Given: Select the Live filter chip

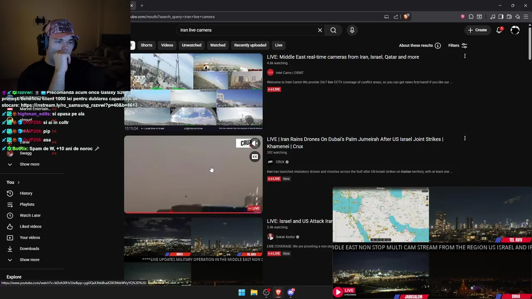Looking at the screenshot, I should coord(278,45).
